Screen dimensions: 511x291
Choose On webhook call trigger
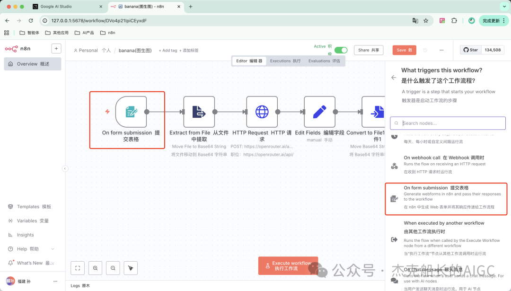pyautogui.click(x=446, y=165)
